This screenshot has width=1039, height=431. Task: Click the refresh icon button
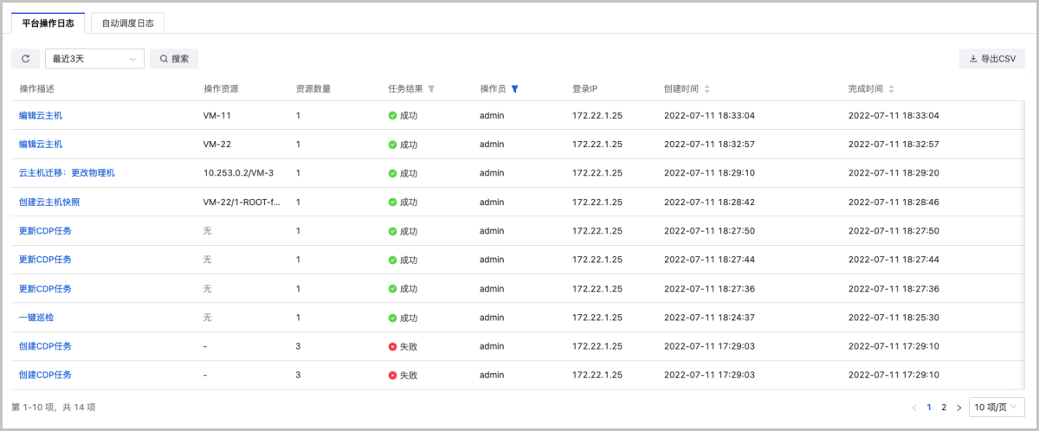pos(25,59)
